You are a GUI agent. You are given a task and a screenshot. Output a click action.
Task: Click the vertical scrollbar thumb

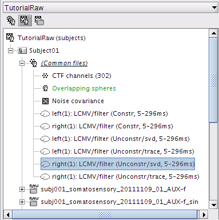point(213,80)
